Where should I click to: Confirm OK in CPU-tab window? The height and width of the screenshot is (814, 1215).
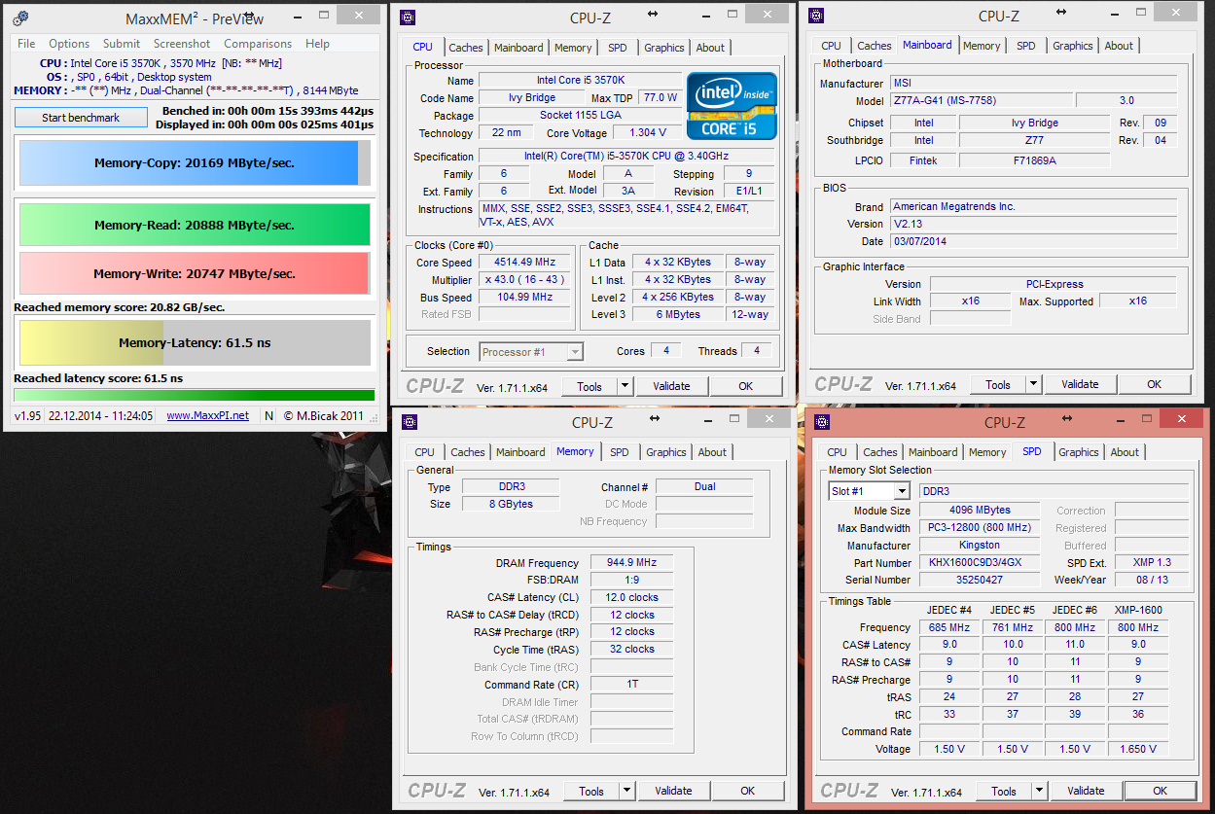pos(745,386)
